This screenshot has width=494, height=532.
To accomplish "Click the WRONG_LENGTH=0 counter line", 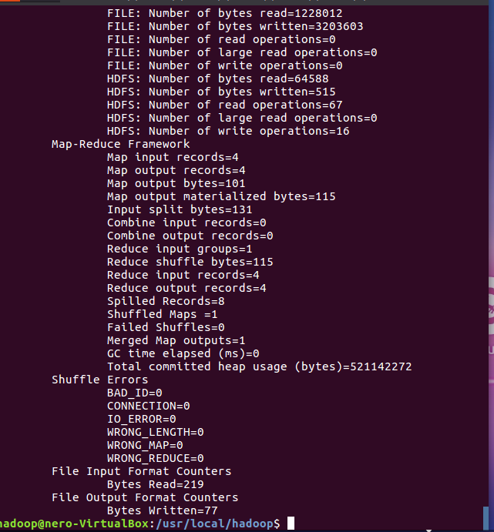I will tap(155, 432).
